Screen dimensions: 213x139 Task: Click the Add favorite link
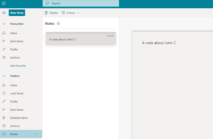pyautogui.click(x=18, y=66)
